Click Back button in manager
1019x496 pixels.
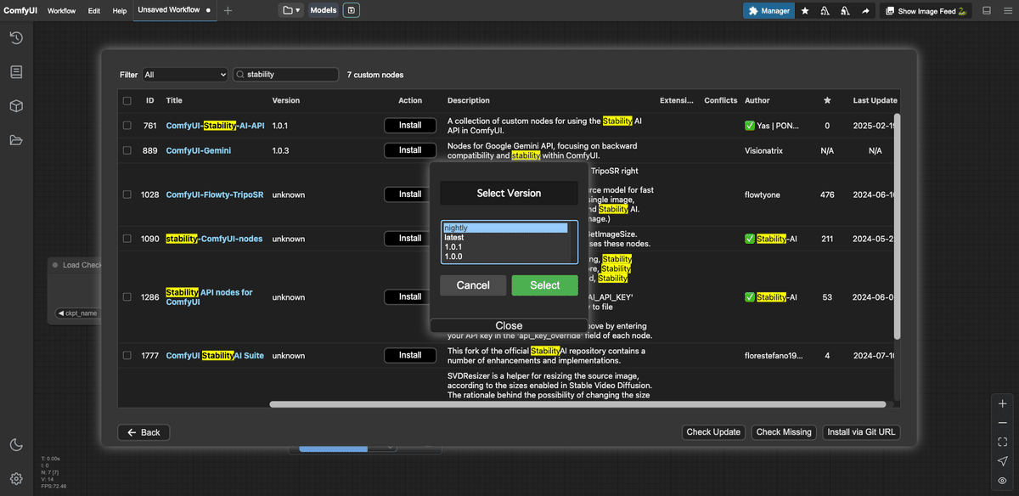point(144,432)
